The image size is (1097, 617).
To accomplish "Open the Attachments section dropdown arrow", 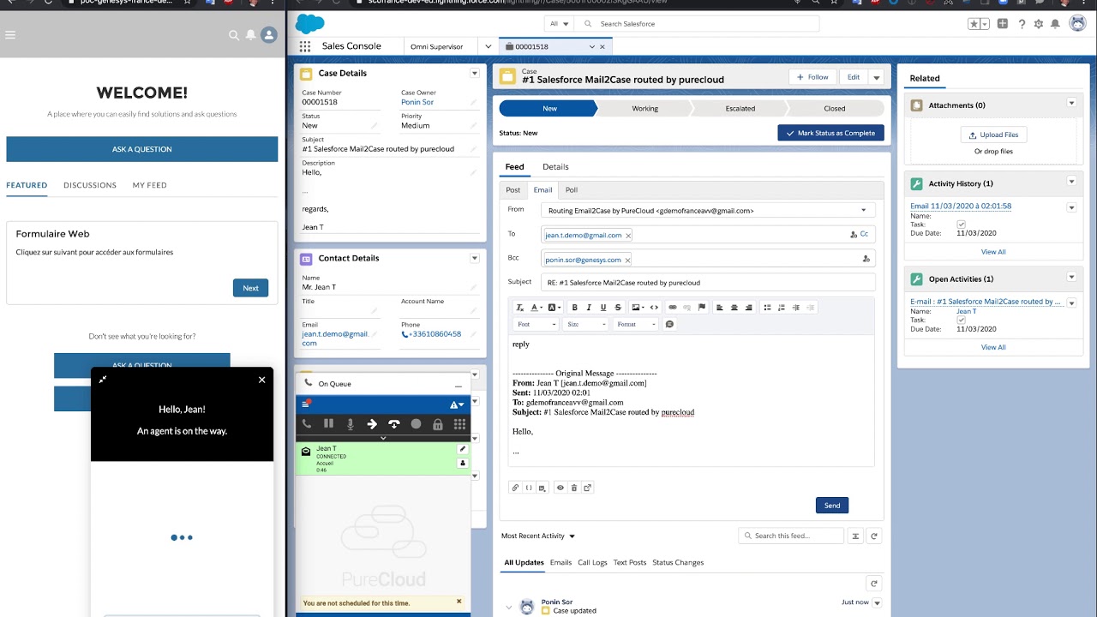I will point(1071,104).
